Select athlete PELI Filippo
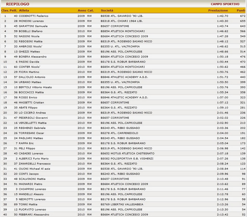The height and width of the screenshot is (217, 247). point(27,148)
